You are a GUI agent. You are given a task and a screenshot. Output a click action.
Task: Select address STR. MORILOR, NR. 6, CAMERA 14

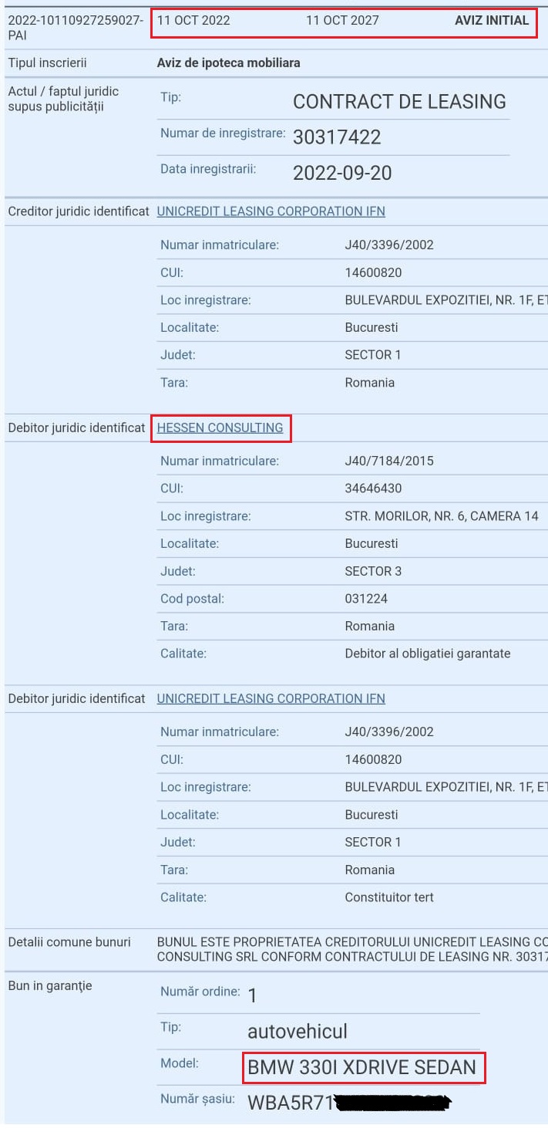pos(442,516)
